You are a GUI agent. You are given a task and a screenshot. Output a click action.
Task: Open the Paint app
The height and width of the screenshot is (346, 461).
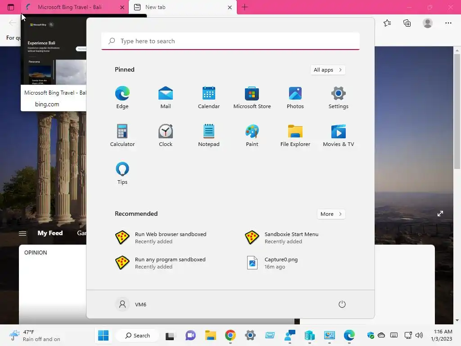pos(252,135)
